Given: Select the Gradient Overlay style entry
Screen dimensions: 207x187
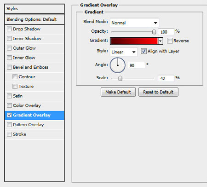Looking at the screenshot, I should tap(34, 115).
